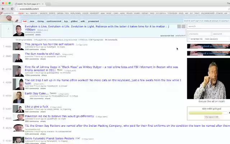Open 1334 comments on Johnny Depp post
Image resolution: width=230 pixels, height=144 pixels.
(32, 75)
